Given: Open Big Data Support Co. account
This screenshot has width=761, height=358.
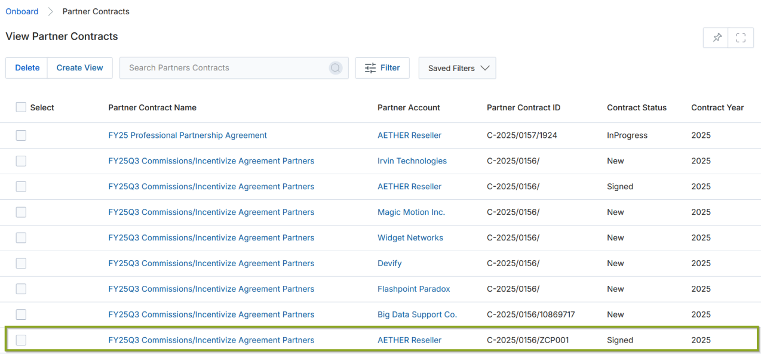Looking at the screenshot, I should 417,315.
